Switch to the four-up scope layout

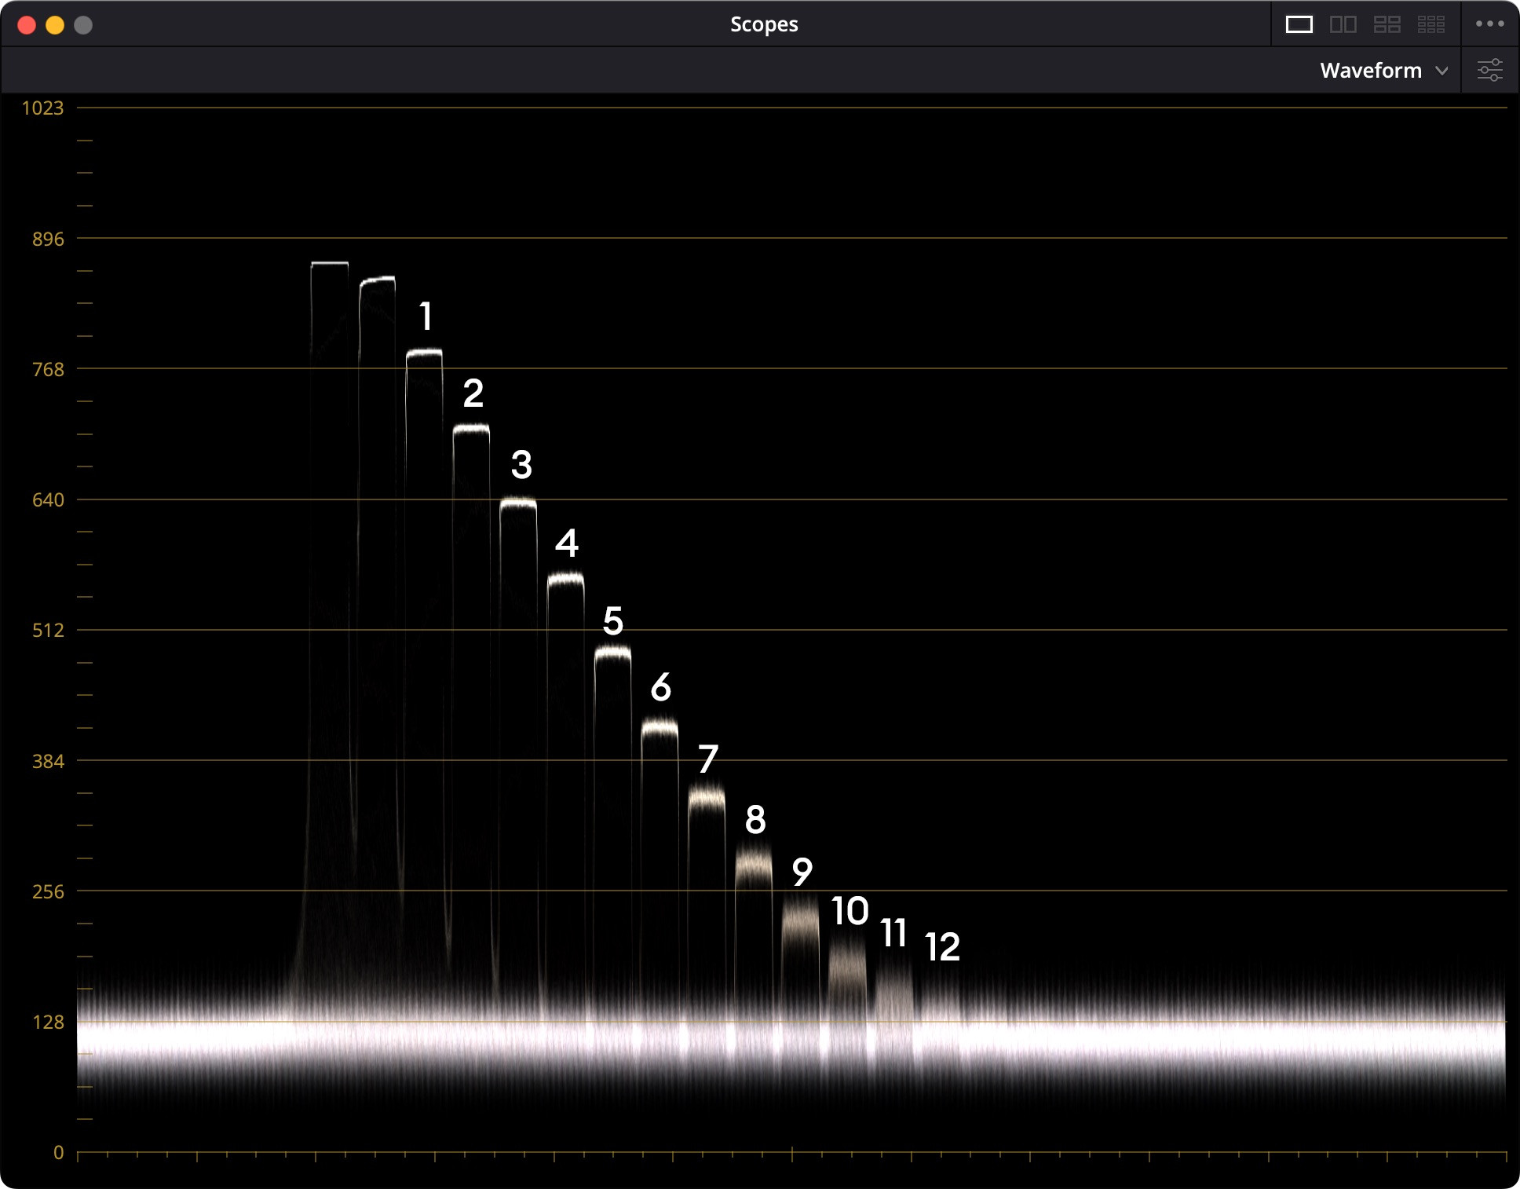point(1387,24)
